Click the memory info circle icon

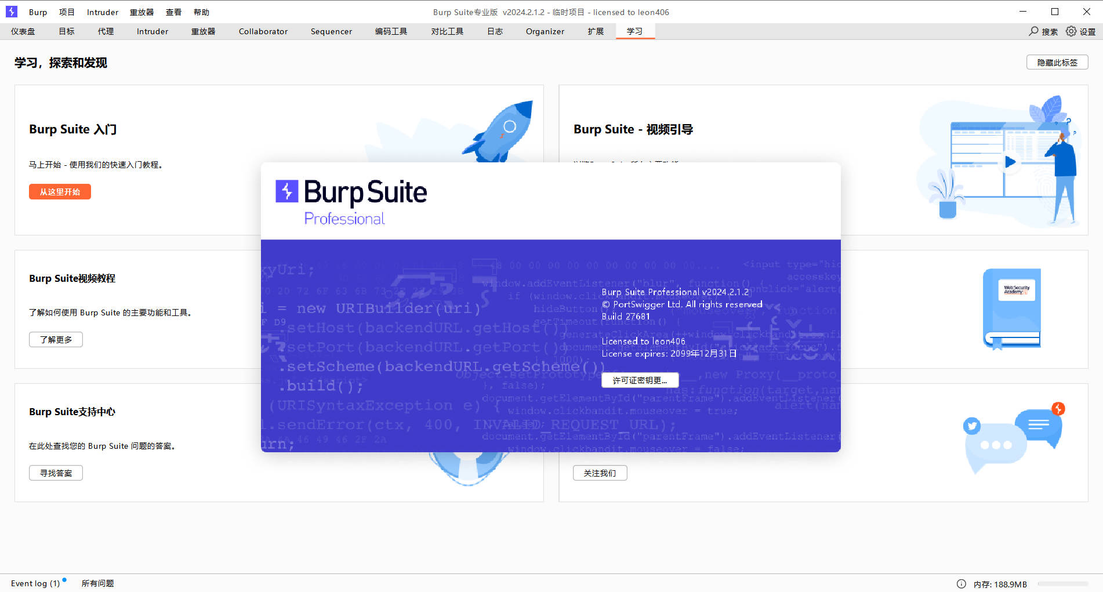[x=962, y=584]
